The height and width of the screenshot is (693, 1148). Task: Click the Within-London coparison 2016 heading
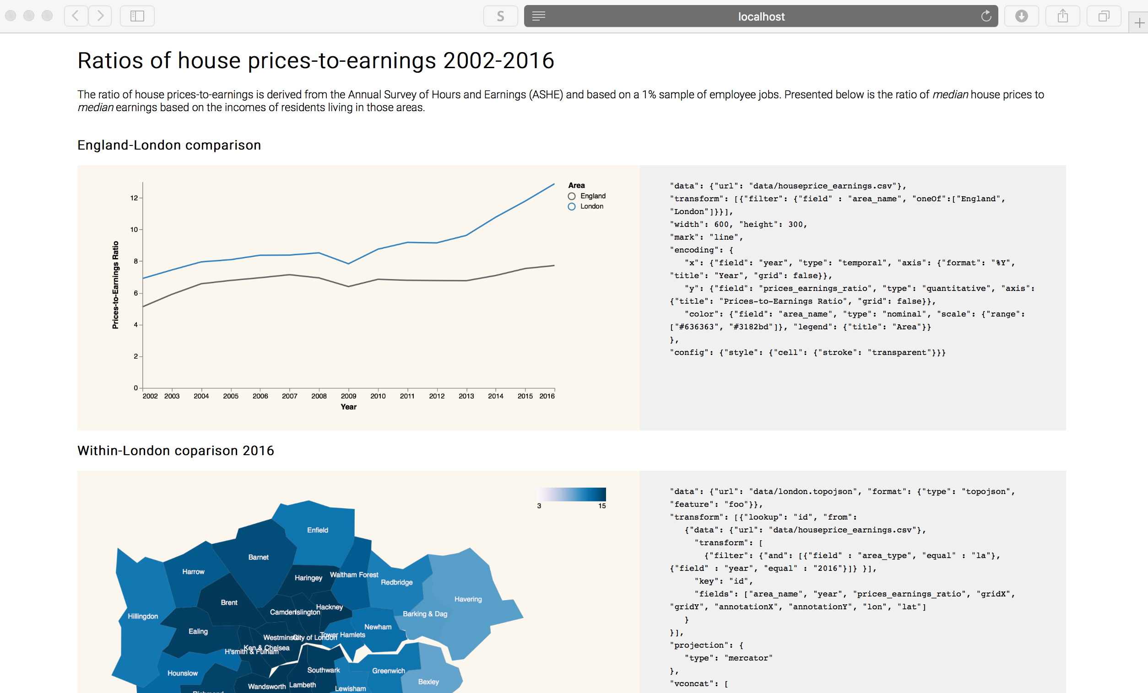[176, 451]
